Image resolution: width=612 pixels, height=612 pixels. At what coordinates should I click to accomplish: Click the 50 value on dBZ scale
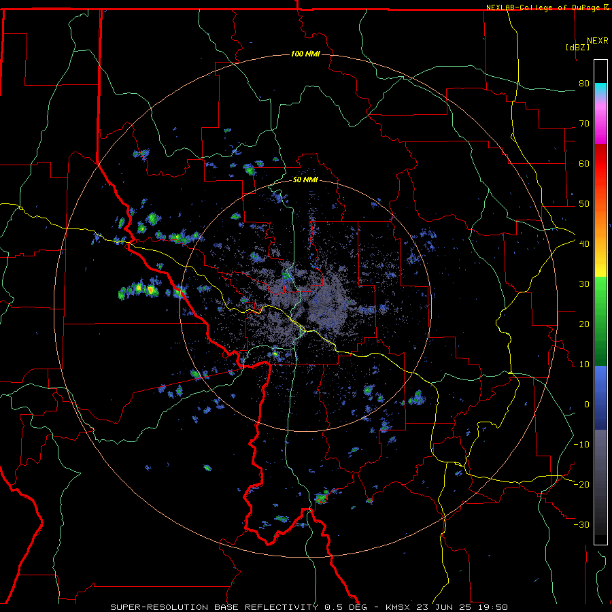584,204
